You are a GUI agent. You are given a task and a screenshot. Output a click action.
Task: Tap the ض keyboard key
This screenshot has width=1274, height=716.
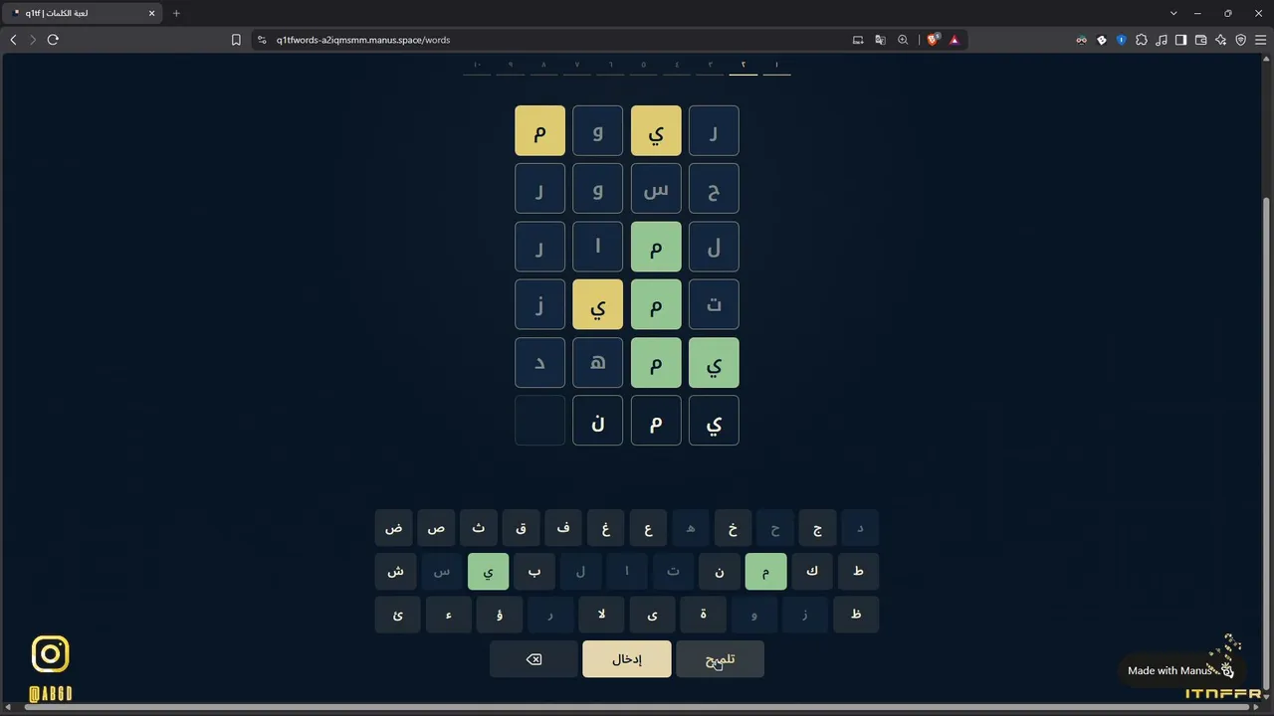pyautogui.click(x=394, y=528)
